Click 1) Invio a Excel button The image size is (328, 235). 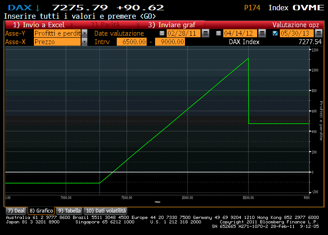coord(38,25)
